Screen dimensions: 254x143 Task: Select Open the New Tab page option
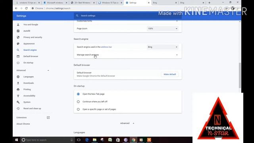78,94
